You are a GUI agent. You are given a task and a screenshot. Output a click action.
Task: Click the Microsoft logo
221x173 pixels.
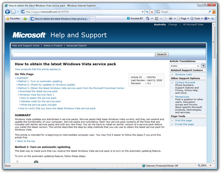tap(29, 35)
